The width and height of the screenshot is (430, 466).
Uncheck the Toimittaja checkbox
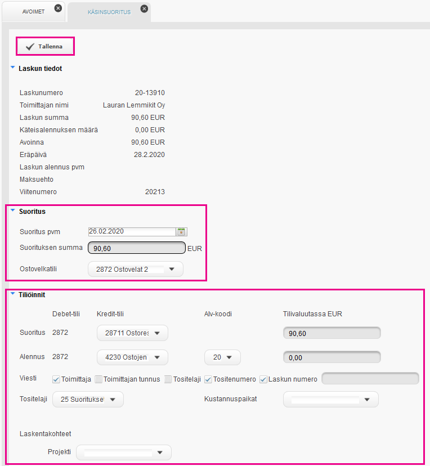coord(56,379)
